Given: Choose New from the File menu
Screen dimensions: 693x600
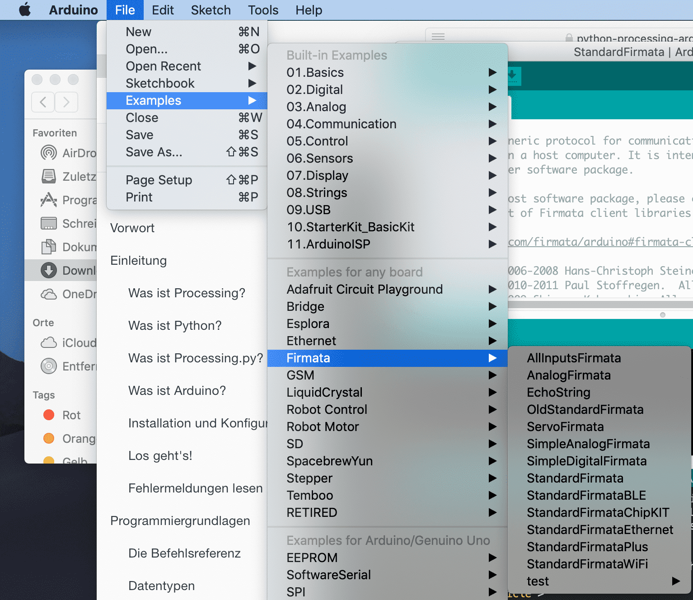Looking at the screenshot, I should 187,32.
